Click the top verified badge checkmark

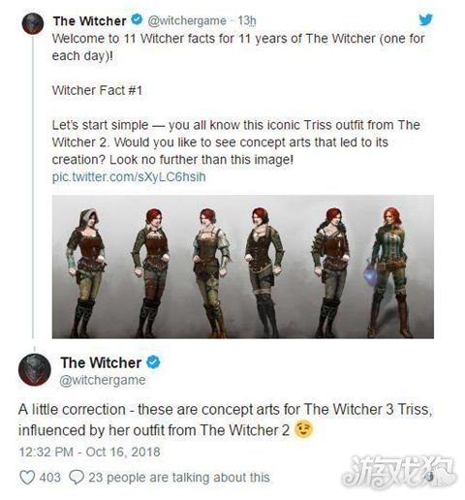[137, 19]
